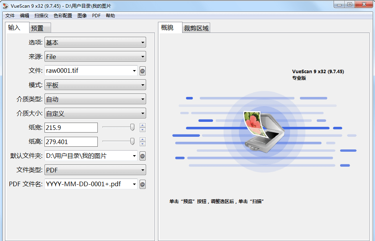The image size is (375, 241).
Task: Open the 来源 dropdown showing File
Action: [95, 57]
